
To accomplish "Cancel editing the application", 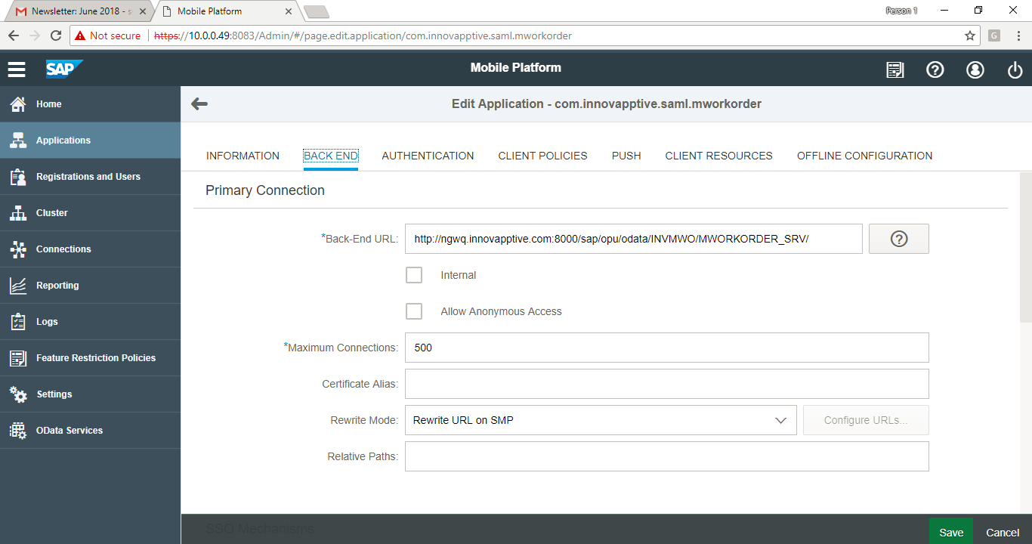I will coord(1002,532).
